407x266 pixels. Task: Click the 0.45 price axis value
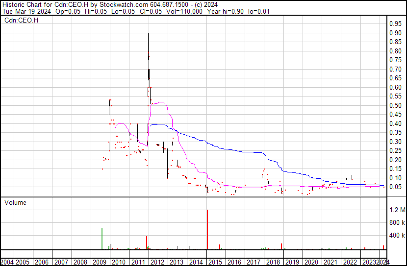tap(396, 114)
